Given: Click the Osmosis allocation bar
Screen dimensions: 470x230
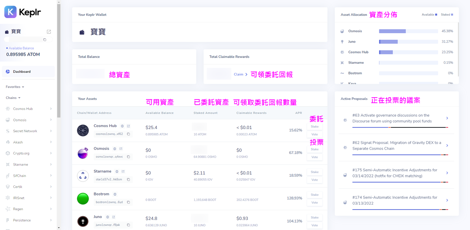Looking at the screenshot, I should tap(409, 31).
